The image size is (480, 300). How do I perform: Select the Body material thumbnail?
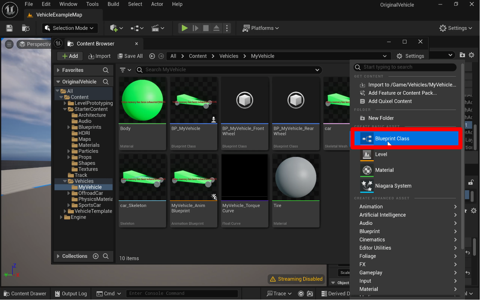click(x=142, y=100)
